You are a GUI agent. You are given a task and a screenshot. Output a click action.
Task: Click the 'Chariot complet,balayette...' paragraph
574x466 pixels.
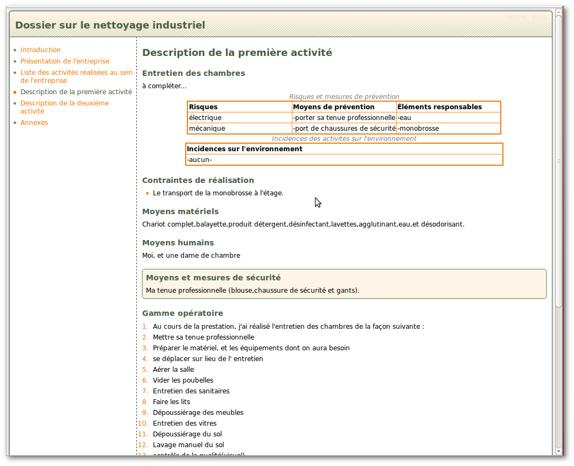[303, 224]
